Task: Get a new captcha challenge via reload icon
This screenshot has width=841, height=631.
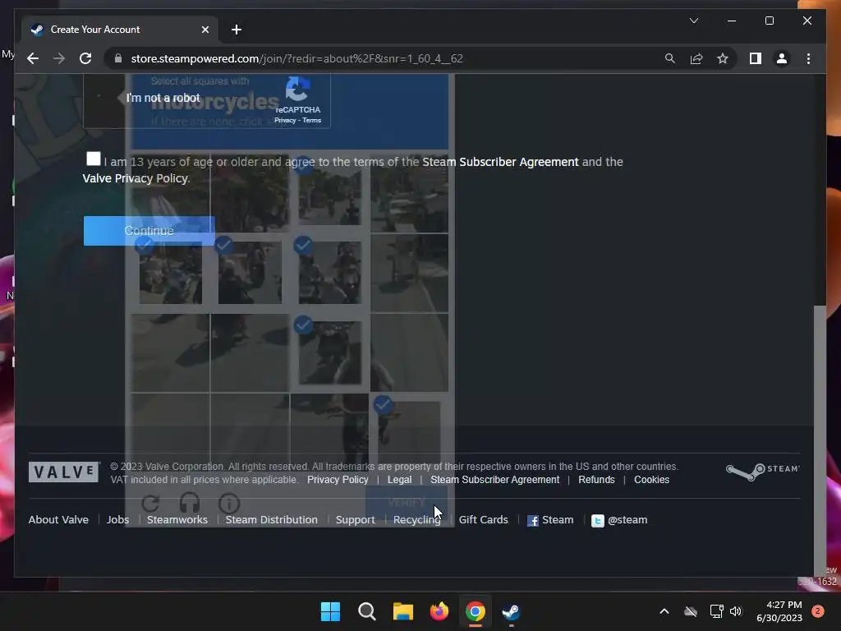Action: pos(151,504)
